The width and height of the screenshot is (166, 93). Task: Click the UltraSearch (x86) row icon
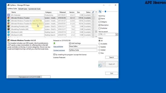pyautogui.click(x=9, y=35)
